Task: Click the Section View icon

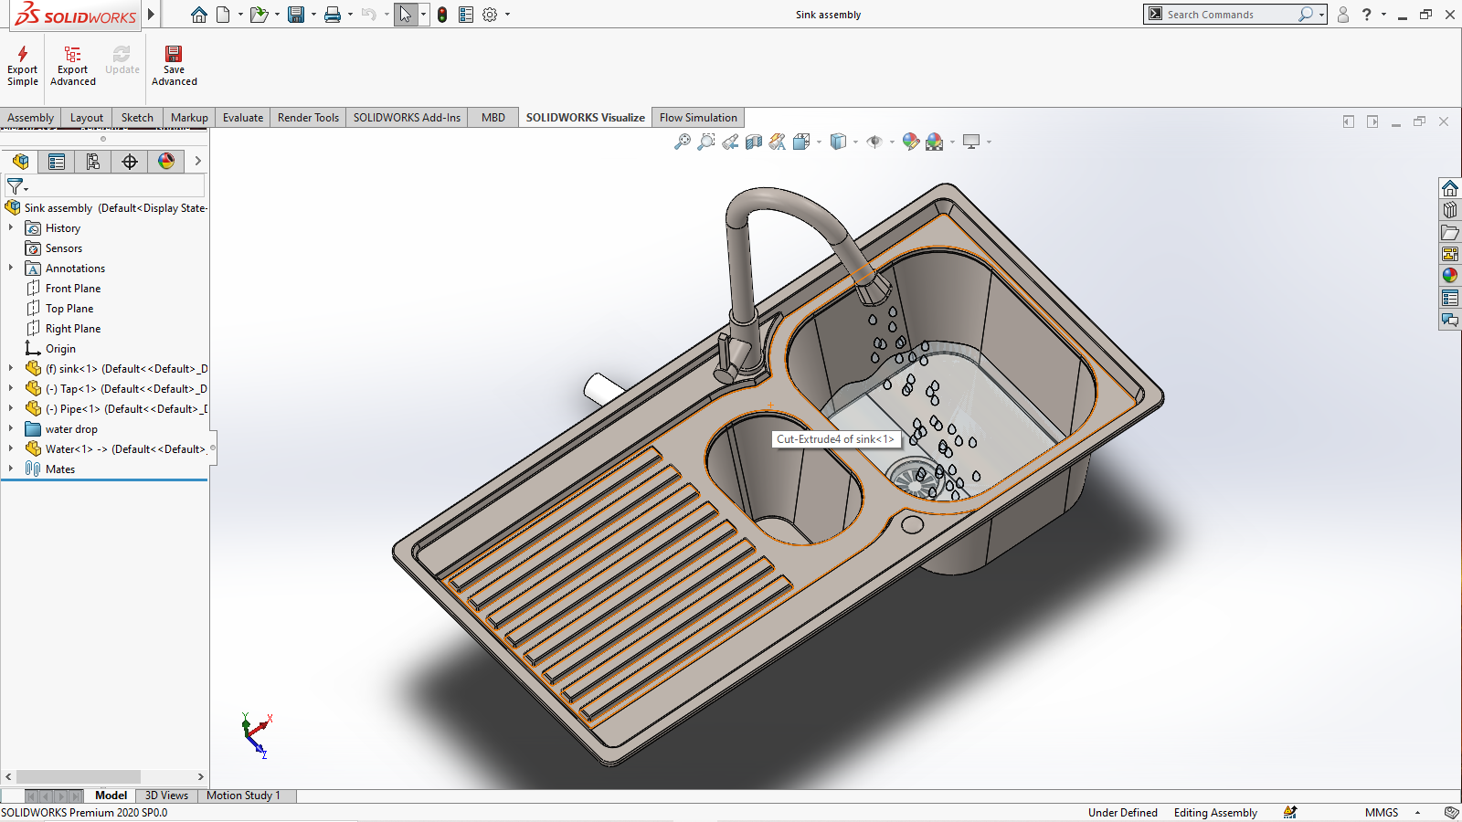Action: click(x=753, y=142)
